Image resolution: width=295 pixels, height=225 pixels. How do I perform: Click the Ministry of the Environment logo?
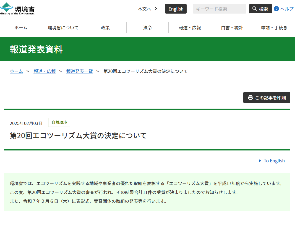(17, 8)
